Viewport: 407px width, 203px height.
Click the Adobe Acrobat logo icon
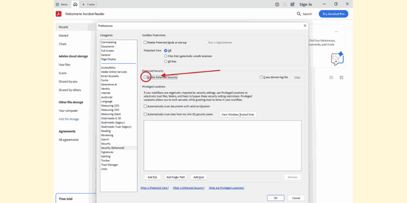pos(58,14)
